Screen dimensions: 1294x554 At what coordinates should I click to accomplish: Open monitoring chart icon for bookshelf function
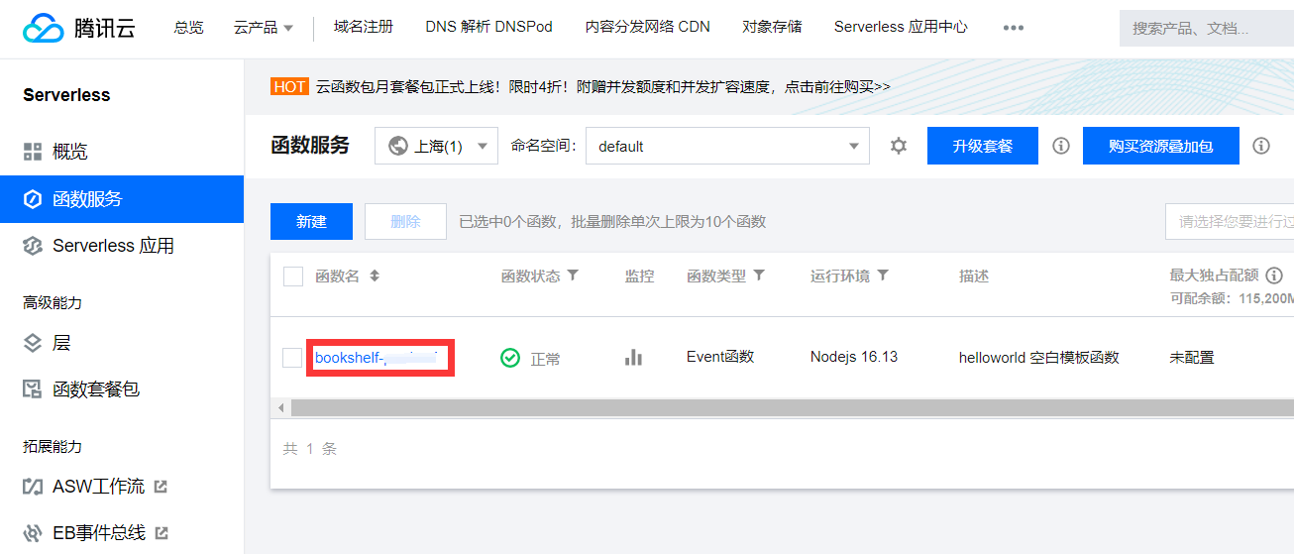coord(634,358)
